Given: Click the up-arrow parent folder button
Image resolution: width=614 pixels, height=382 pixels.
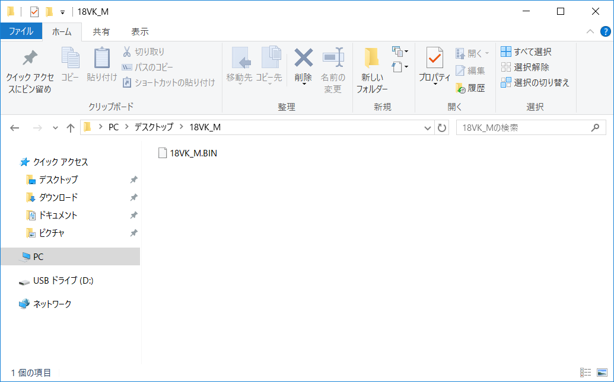Looking at the screenshot, I should [71, 127].
